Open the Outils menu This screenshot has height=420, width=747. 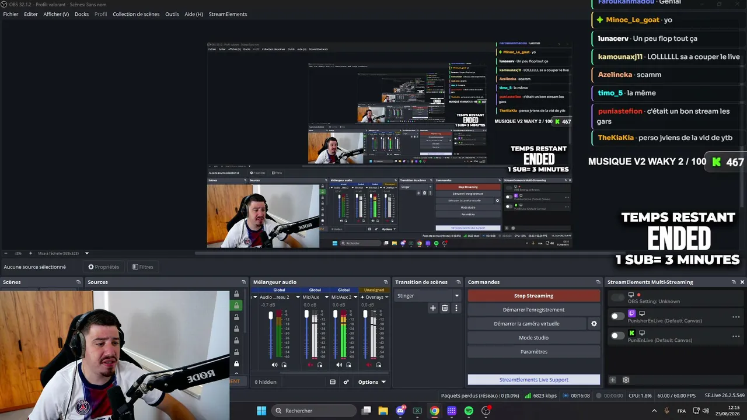tap(172, 14)
